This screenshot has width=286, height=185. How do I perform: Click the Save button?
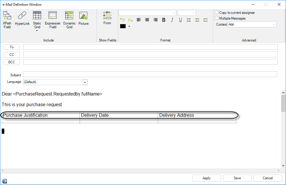tap(237, 178)
